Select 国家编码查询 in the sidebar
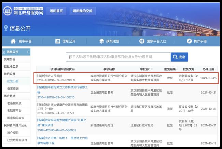The height and width of the screenshot is (149, 222). [x=16, y=118]
